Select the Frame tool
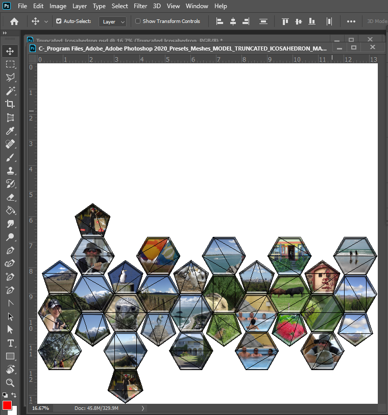 point(10,117)
